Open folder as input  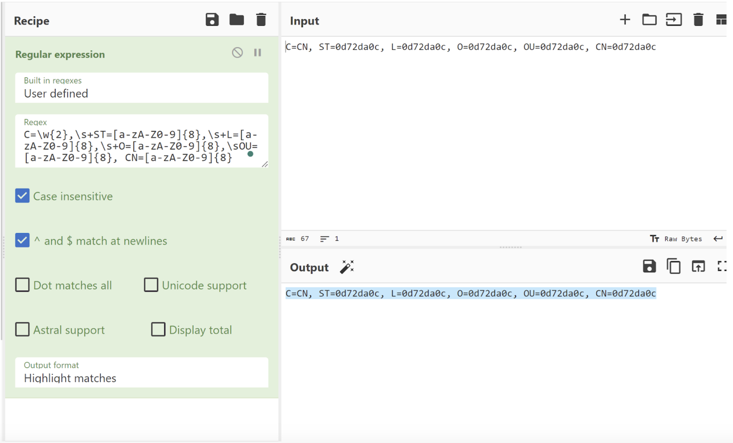(649, 20)
